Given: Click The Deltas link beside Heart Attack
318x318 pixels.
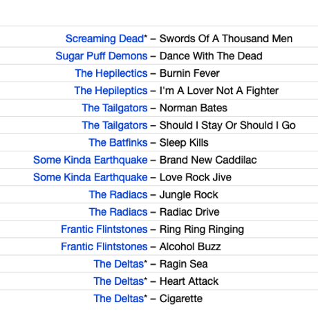Looking at the screenshot, I should pyautogui.click(x=119, y=281).
